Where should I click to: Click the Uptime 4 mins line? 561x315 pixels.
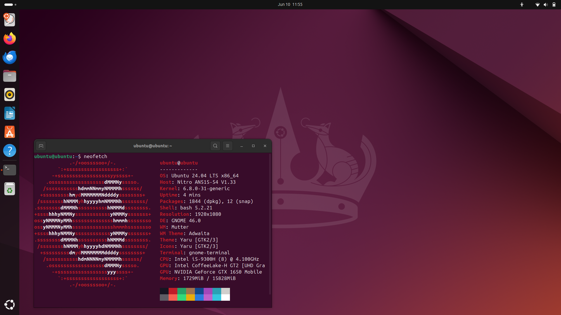tap(180, 195)
